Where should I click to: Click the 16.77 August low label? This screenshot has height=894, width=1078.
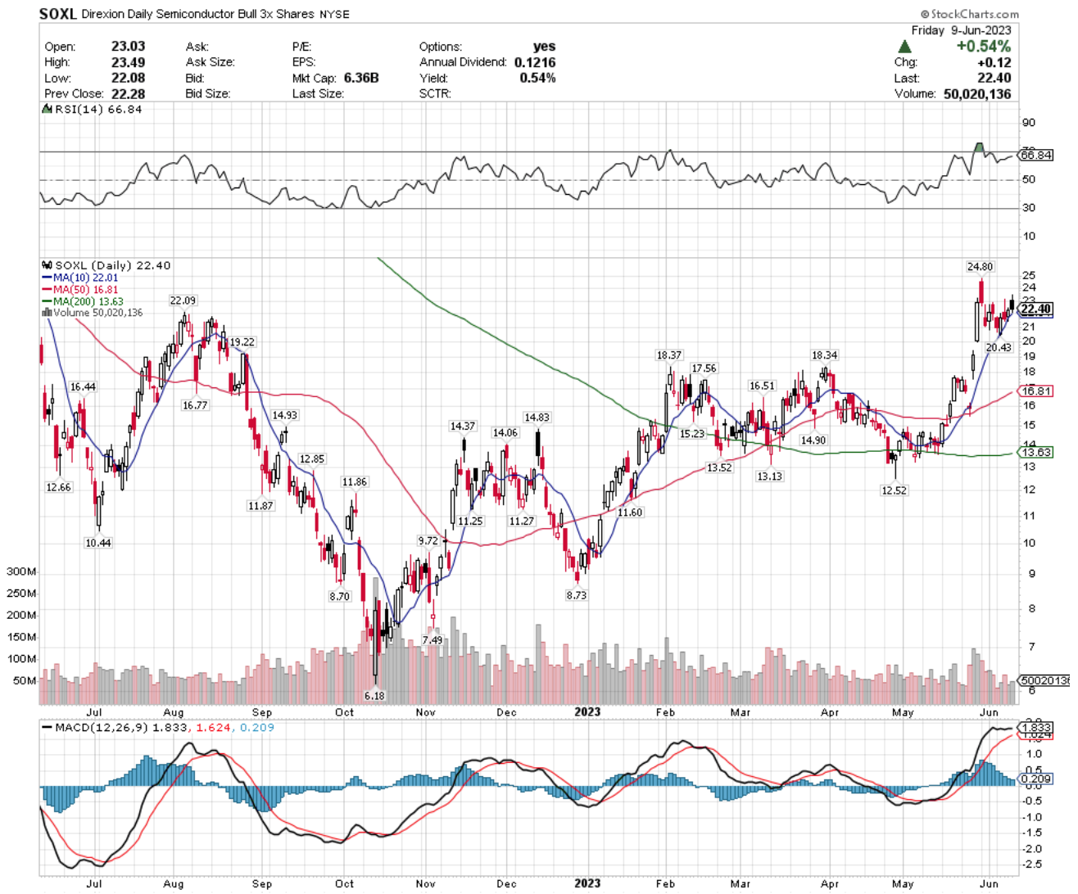[195, 405]
